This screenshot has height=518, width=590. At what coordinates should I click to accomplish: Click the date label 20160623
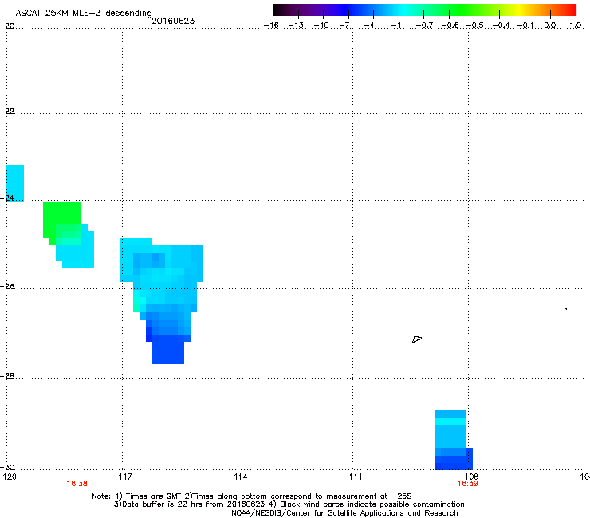(173, 21)
